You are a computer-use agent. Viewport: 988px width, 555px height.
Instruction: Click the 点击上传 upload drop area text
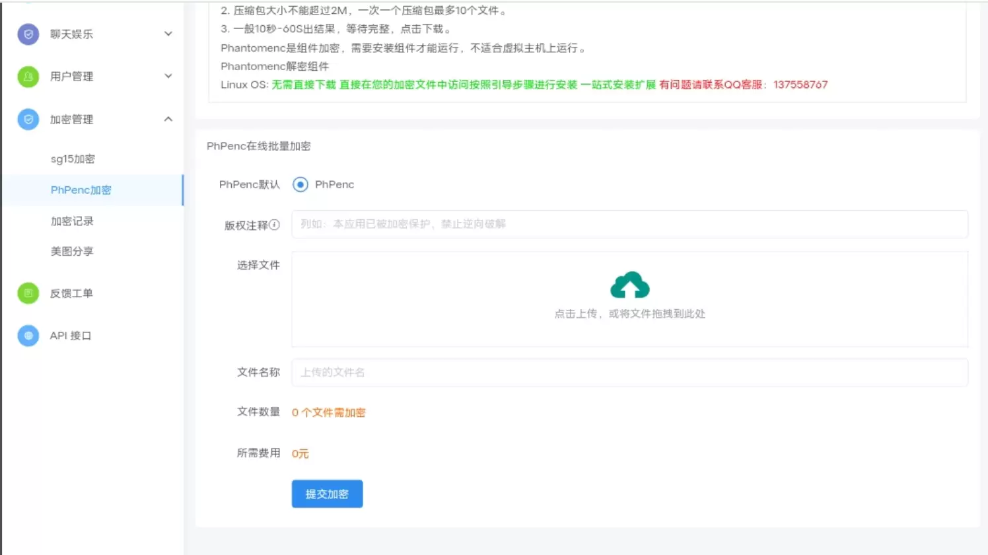629,314
